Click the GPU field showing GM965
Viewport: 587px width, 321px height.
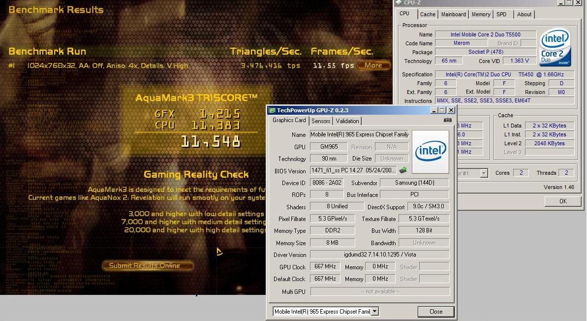tap(329, 147)
